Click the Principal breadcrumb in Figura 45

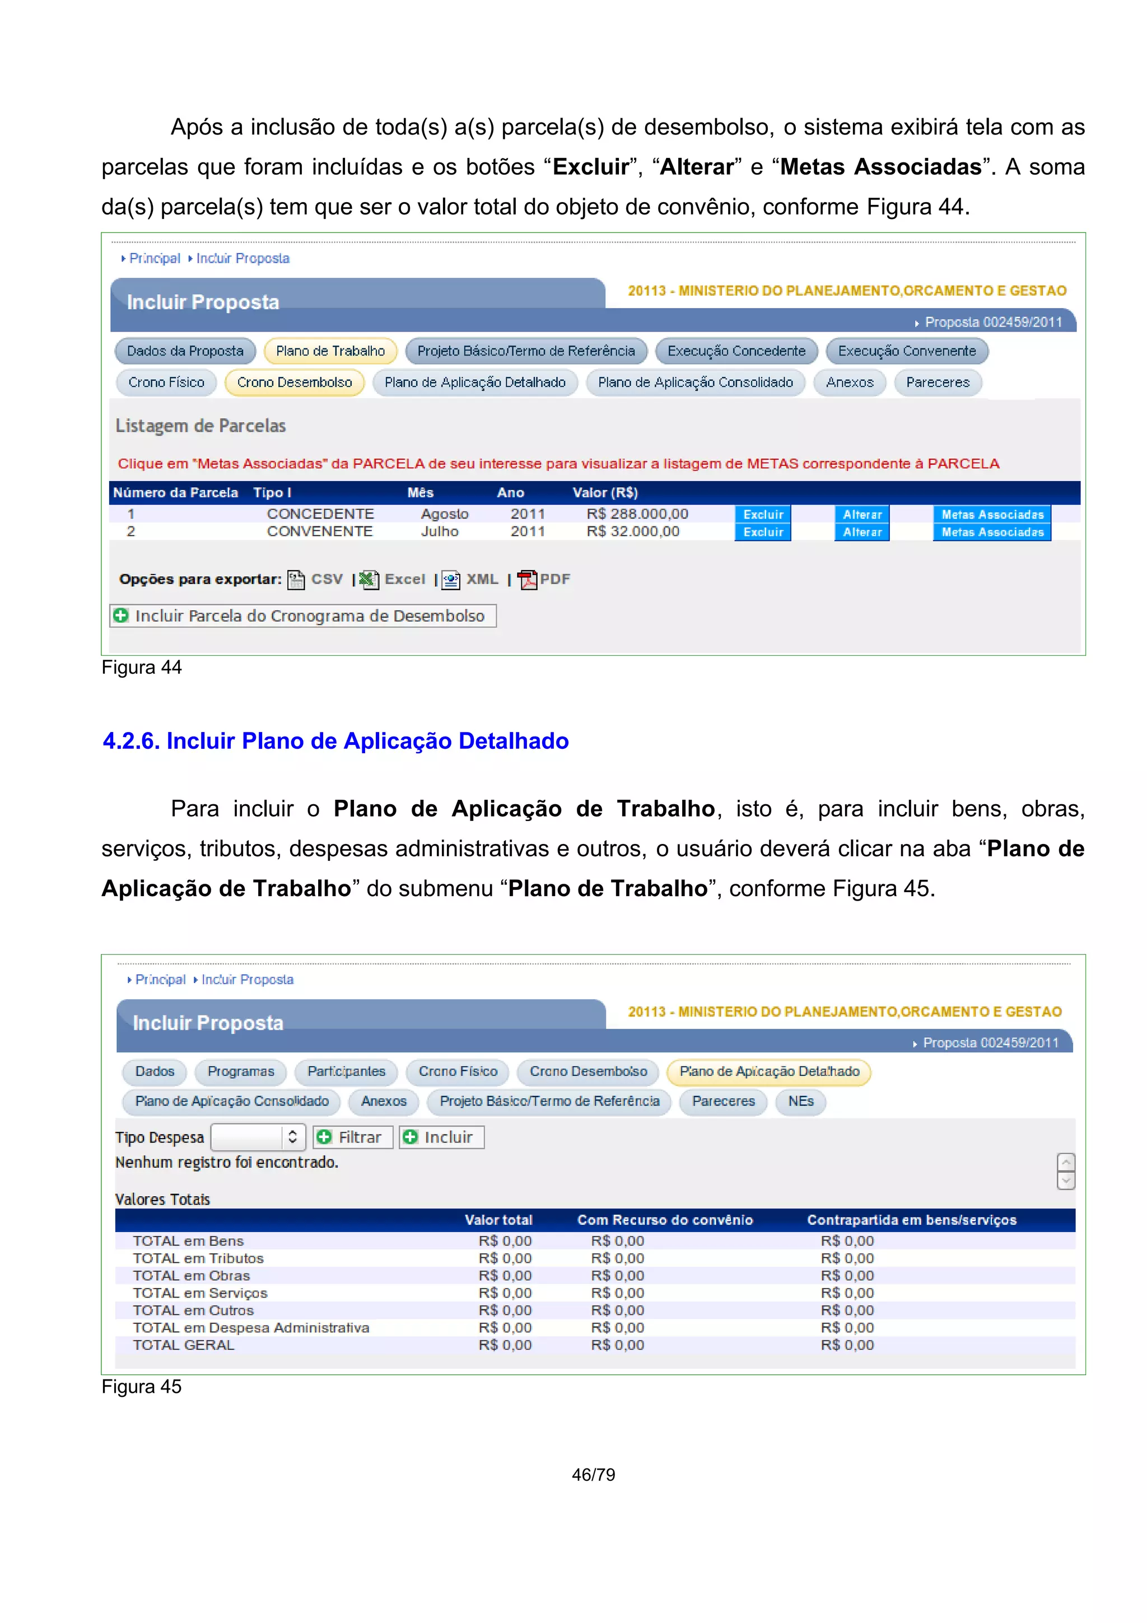160,980
